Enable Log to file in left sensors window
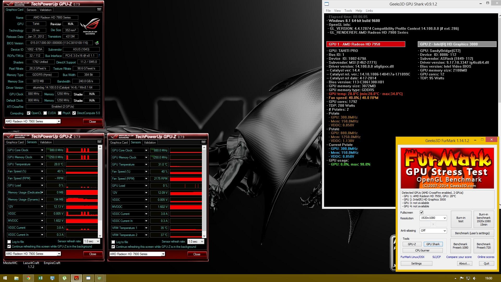 tap(9, 242)
